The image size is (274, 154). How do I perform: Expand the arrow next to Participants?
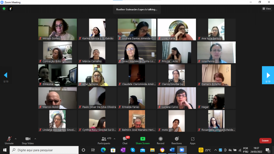tap(115, 139)
